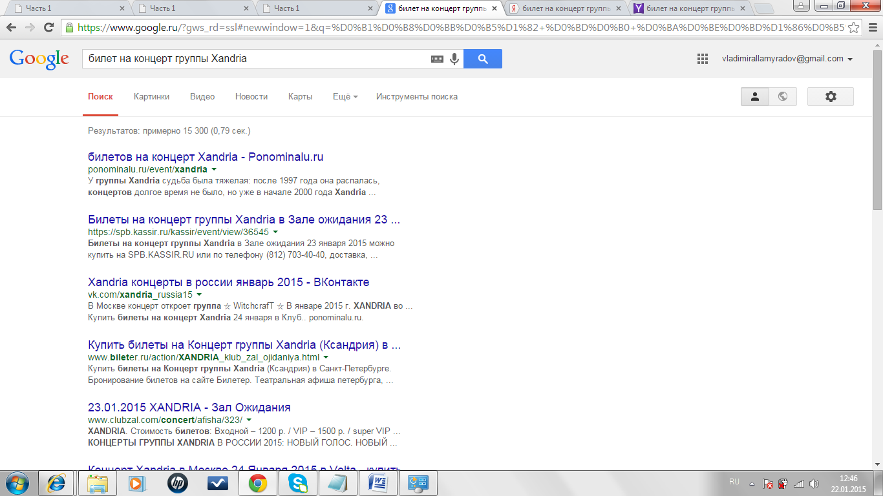The image size is (883, 496).
Task: Click the network signal tray icon
Action: point(799,483)
